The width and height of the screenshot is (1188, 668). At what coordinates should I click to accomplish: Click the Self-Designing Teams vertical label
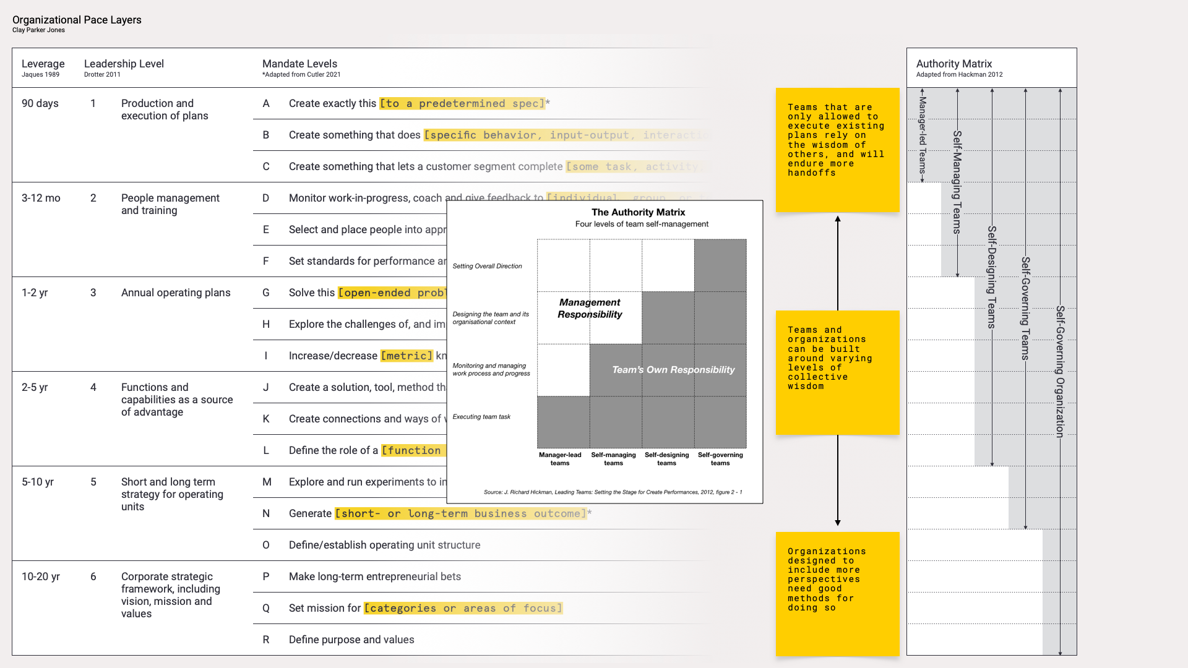[x=992, y=276]
